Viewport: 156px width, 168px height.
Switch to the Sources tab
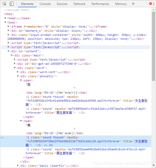[x=62, y=4]
